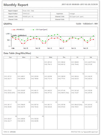Click the Sat column header

[x=91, y=57]
